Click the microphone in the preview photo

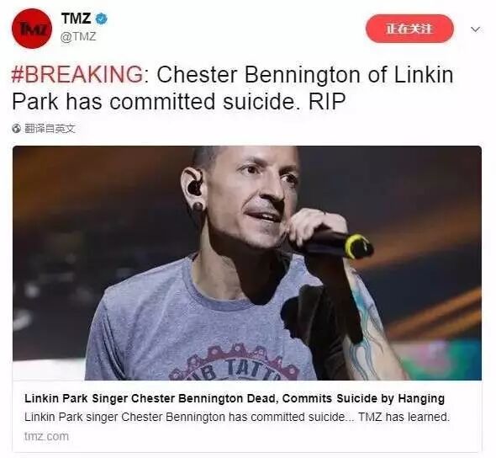point(334,244)
